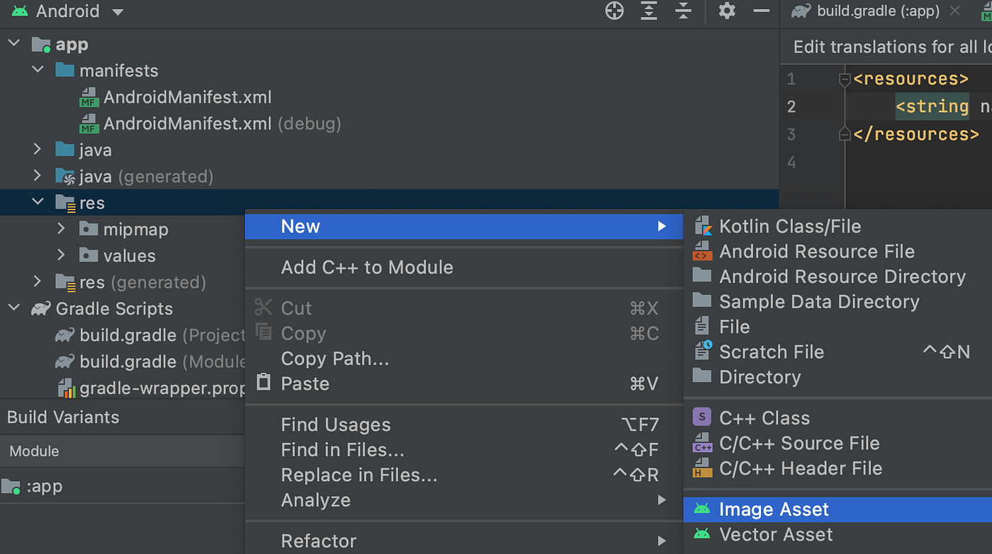This screenshot has width=992, height=554.
Task: Collapse the manifests folder
Action: [38, 70]
